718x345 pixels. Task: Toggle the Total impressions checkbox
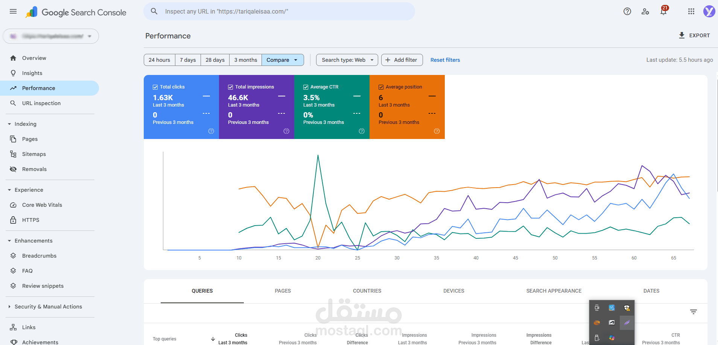[230, 87]
